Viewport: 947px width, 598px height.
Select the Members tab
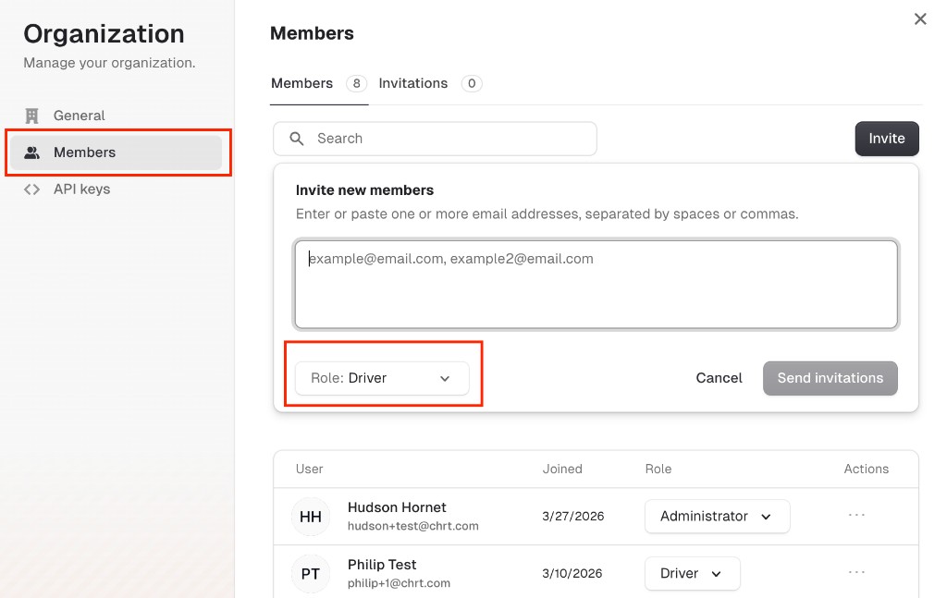click(301, 82)
